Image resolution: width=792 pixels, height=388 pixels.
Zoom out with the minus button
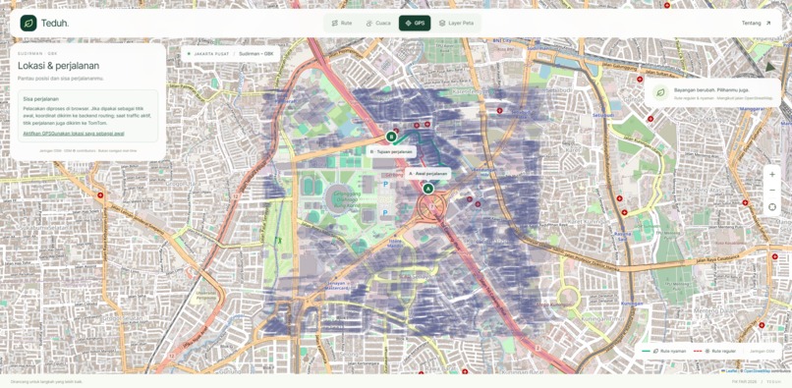(771, 191)
